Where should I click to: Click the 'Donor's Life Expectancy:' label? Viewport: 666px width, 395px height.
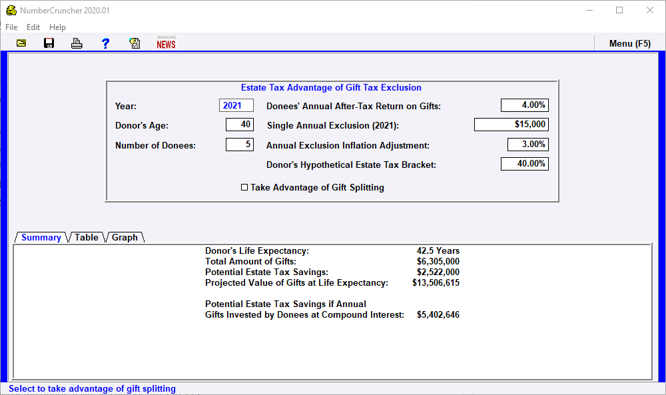[x=257, y=250]
